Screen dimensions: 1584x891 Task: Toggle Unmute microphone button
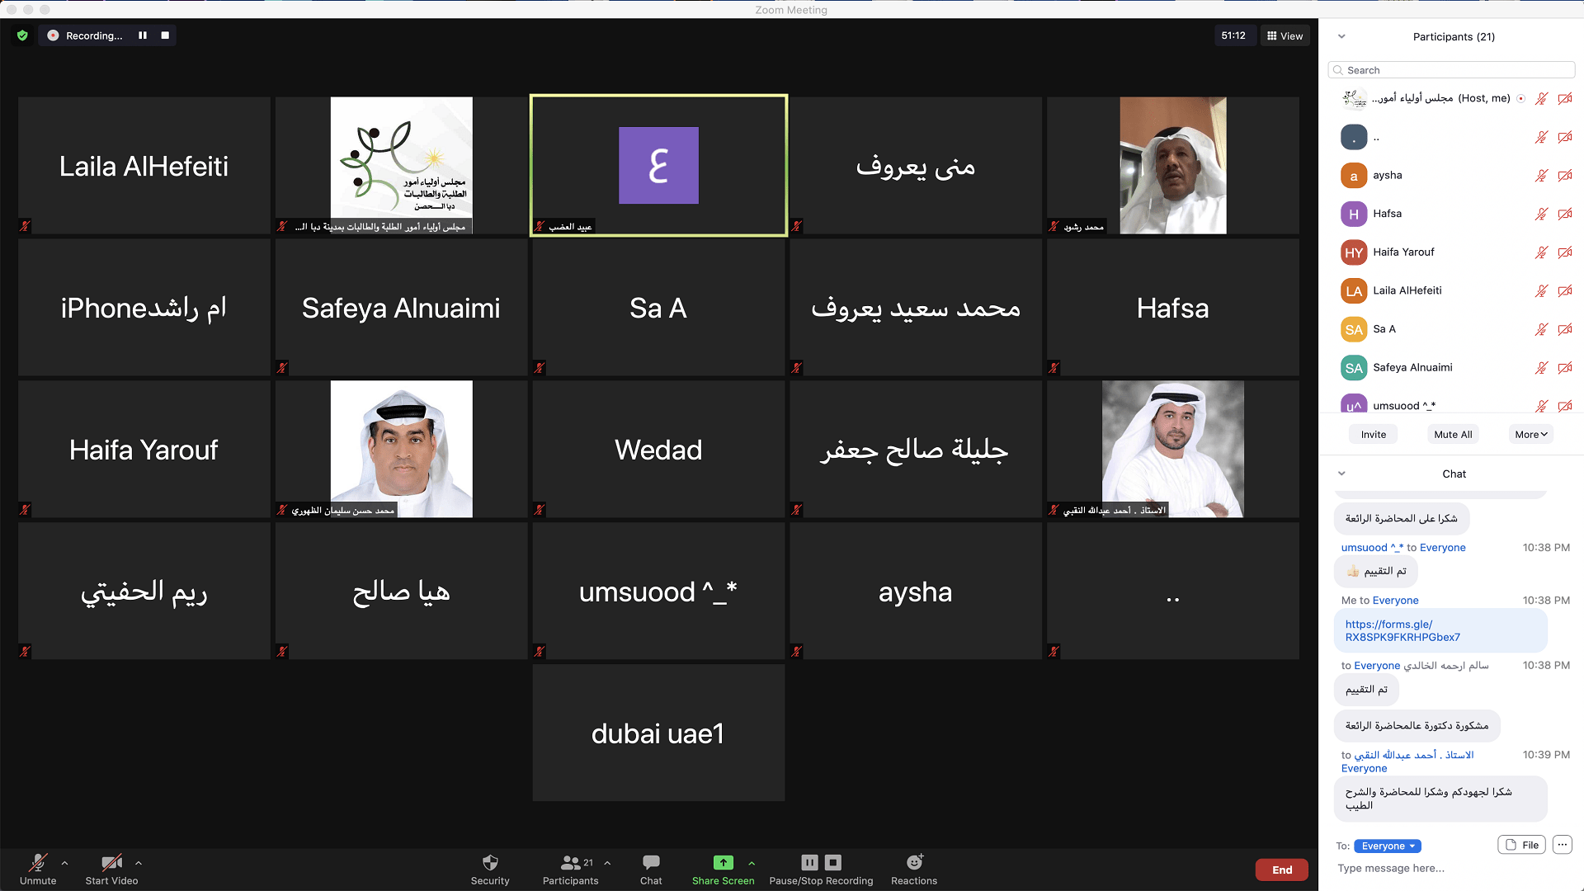38,863
